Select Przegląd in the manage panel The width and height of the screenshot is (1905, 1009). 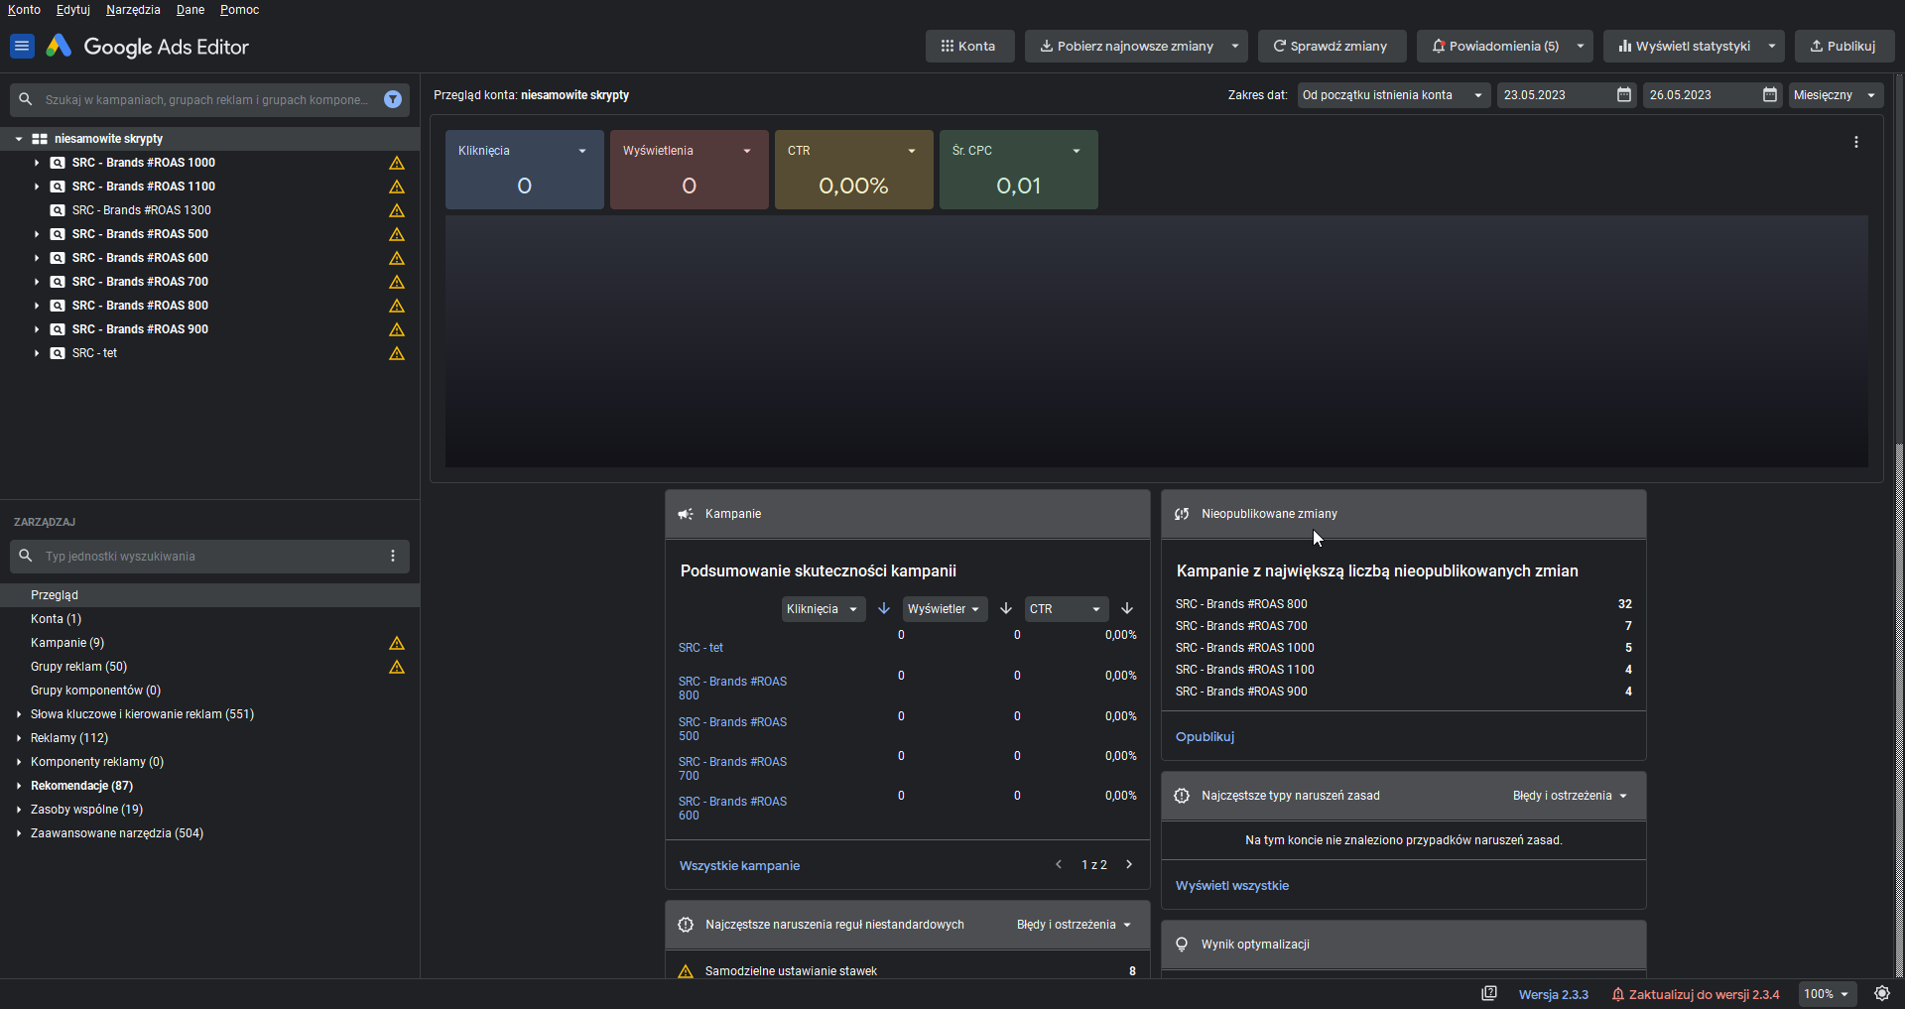209,595
